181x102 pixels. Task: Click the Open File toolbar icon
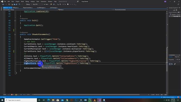(x=12, y=5)
